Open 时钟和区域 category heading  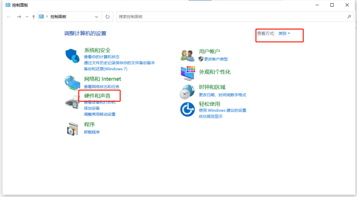tap(212, 87)
